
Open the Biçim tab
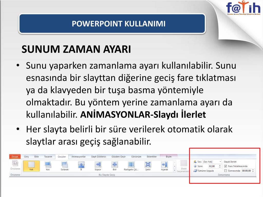tap(169, 157)
